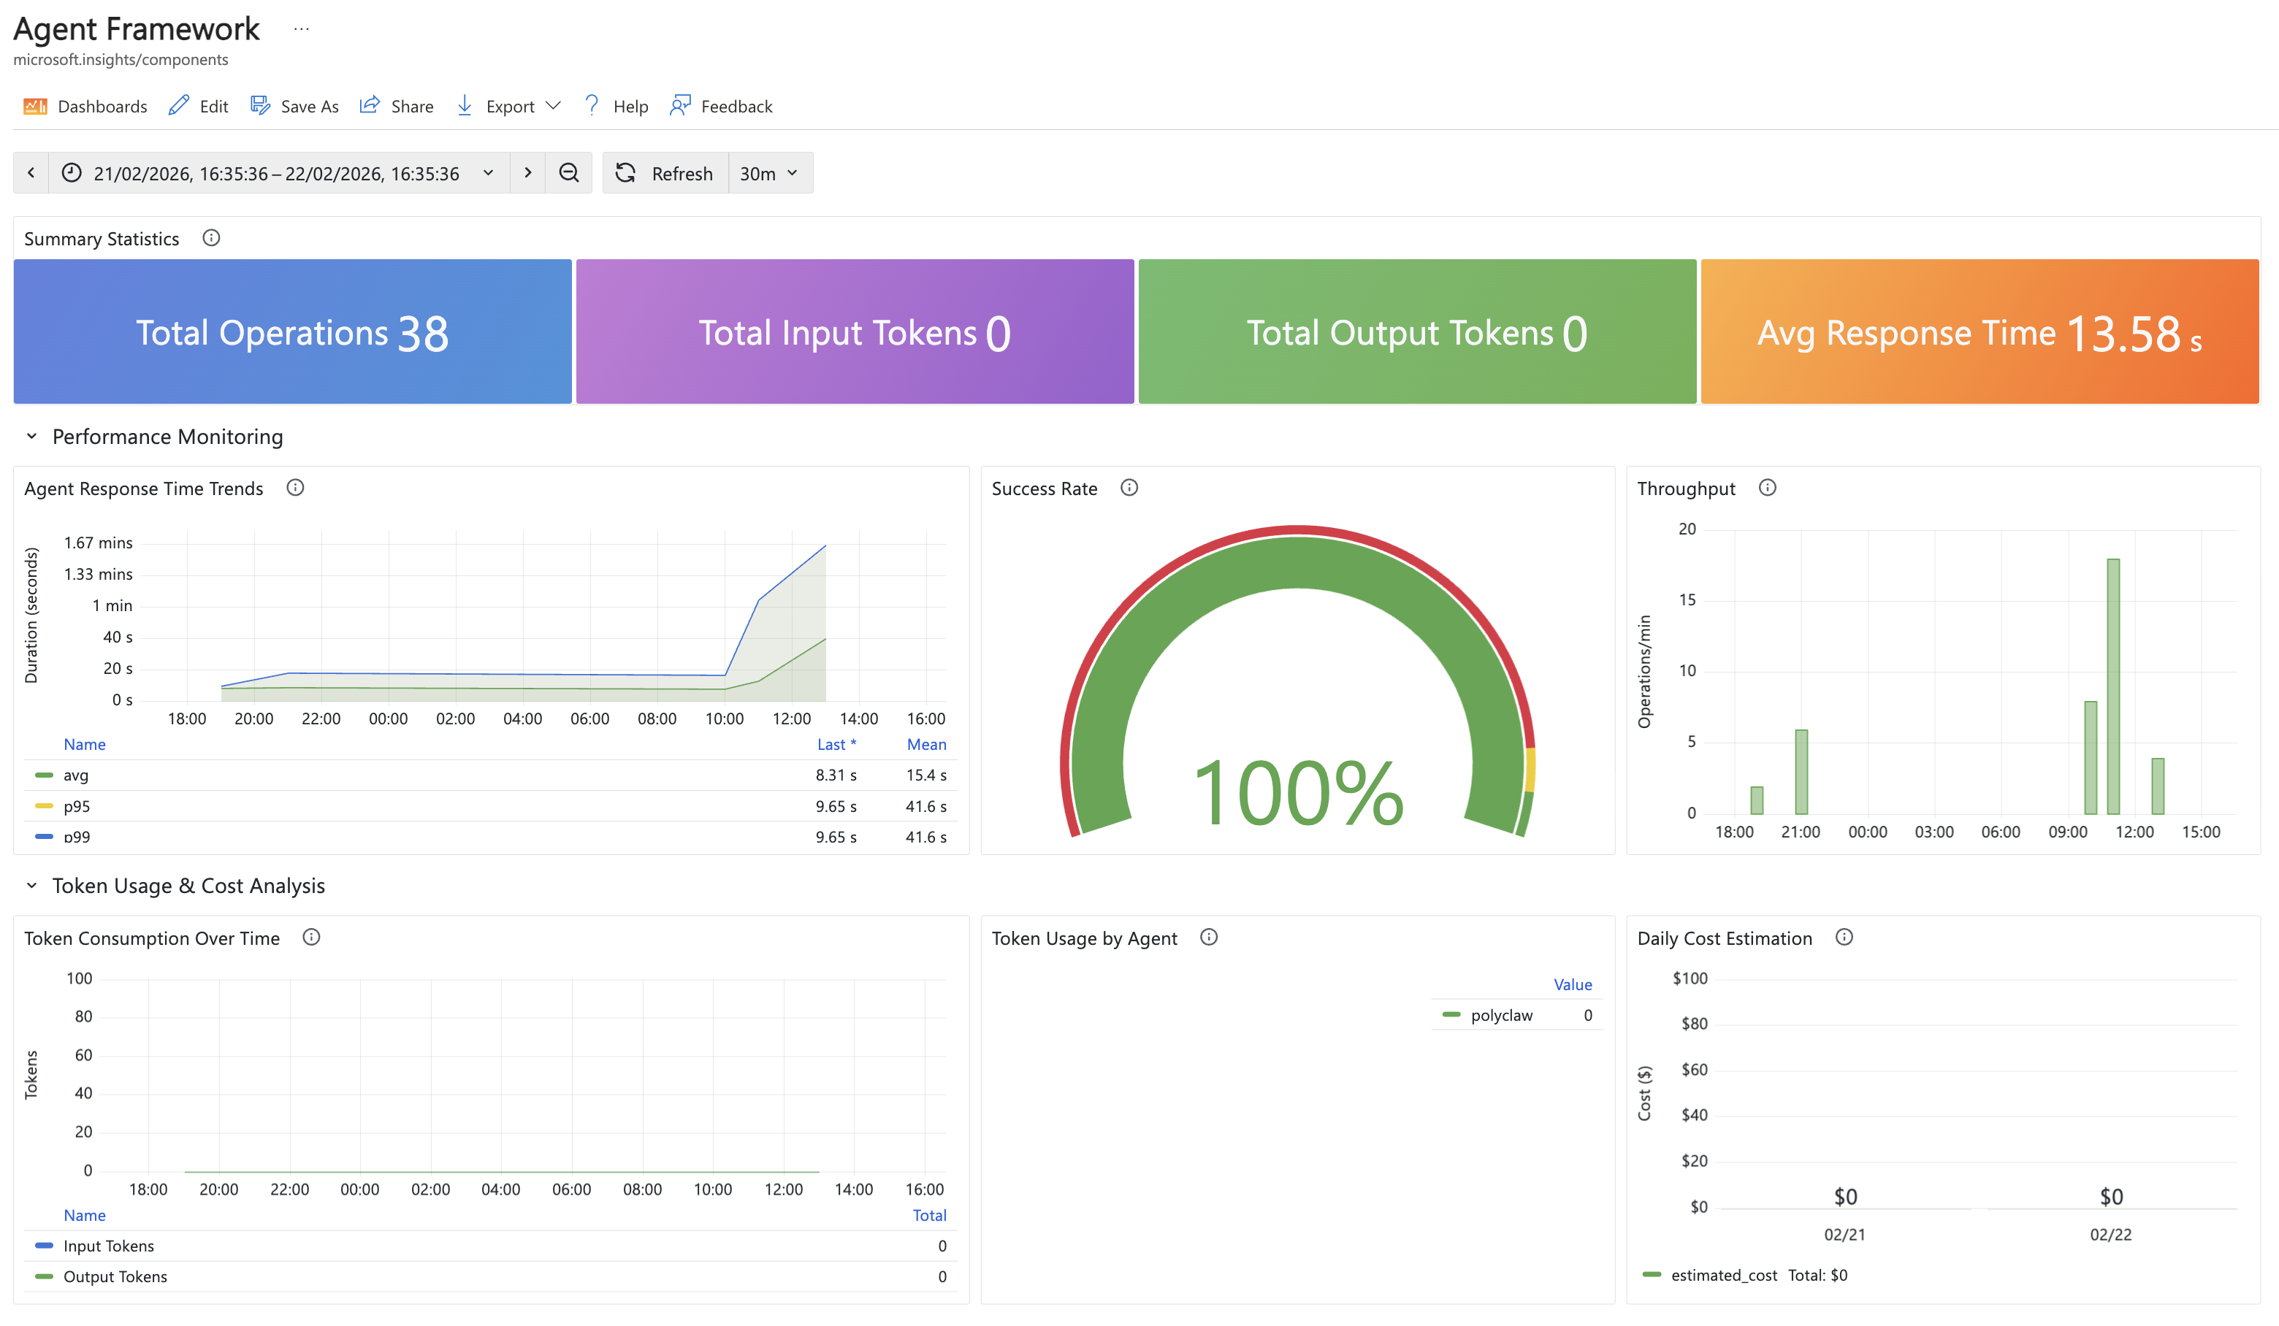Click the zoom out magnifier icon
The height and width of the screenshot is (1326, 2279).
coord(569,172)
